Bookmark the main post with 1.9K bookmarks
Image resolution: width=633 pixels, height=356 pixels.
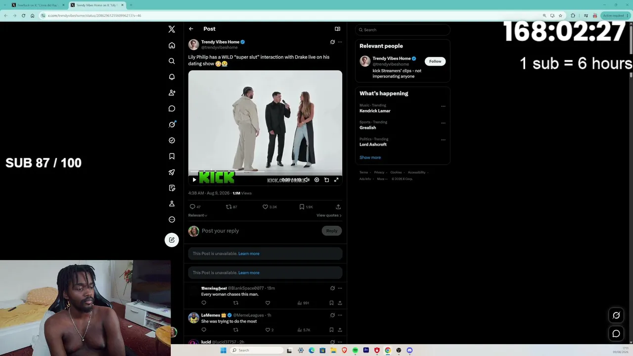point(306,207)
